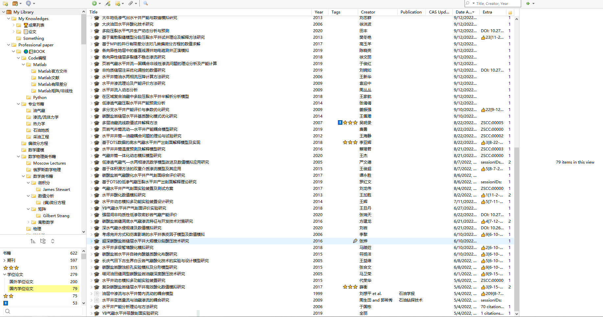
Task: Sort by the Date Added column header
Action: 466,12
